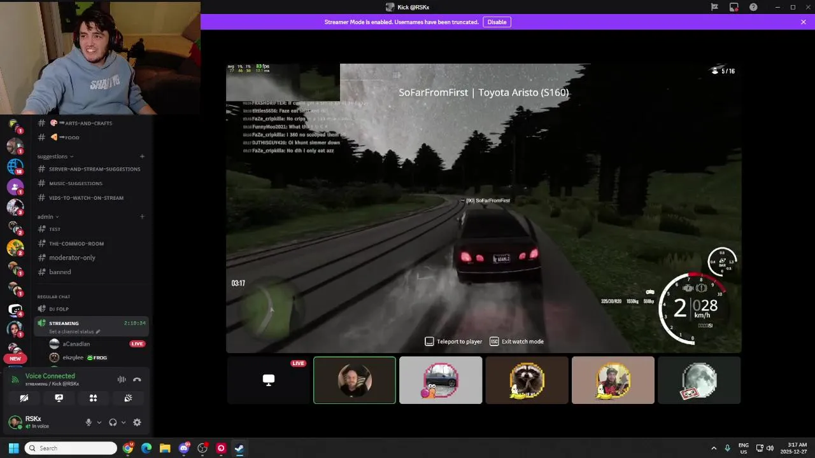
Task: Mute the microphone
Action: 89,422
